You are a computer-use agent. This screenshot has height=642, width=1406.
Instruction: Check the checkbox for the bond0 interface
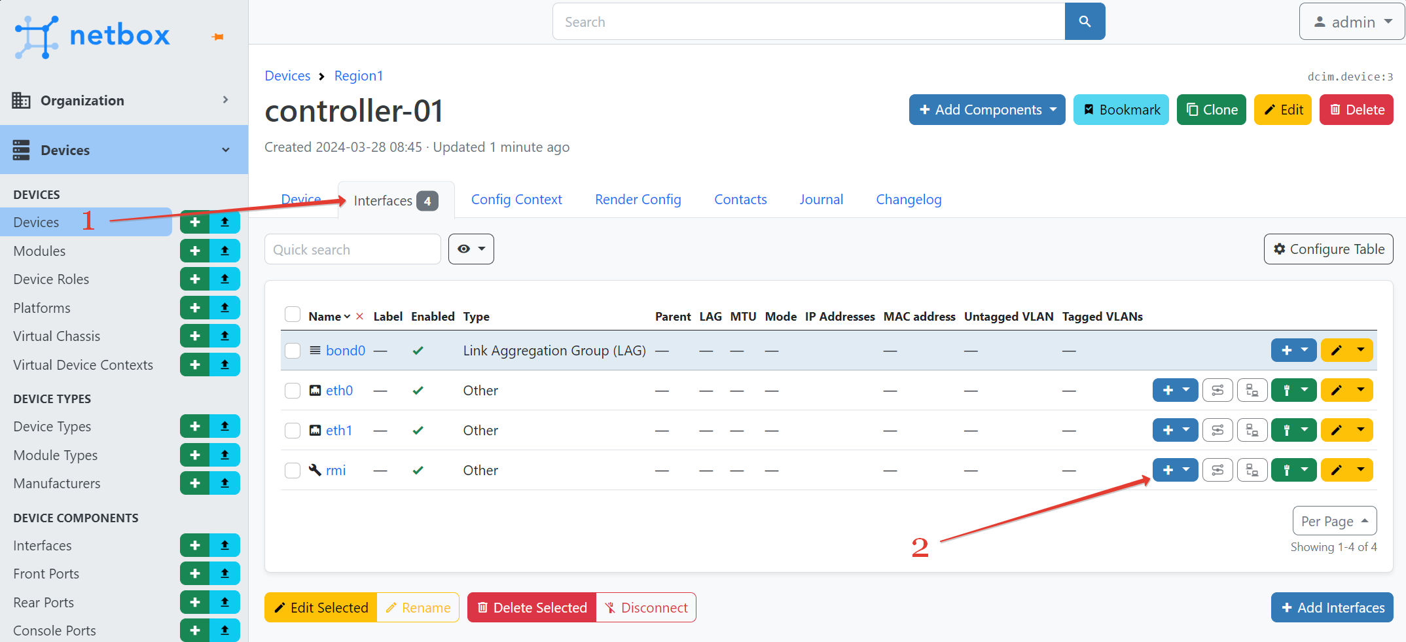point(293,351)
